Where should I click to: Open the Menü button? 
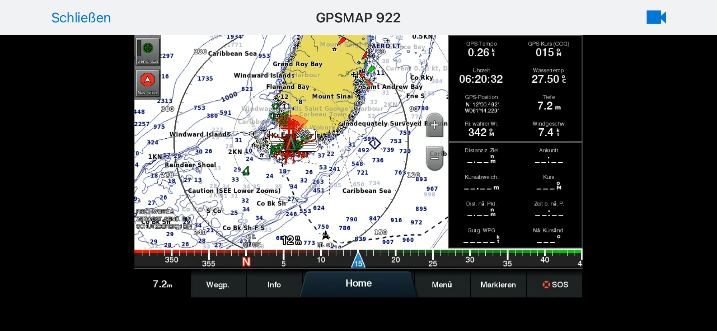[x=442, y=285]
